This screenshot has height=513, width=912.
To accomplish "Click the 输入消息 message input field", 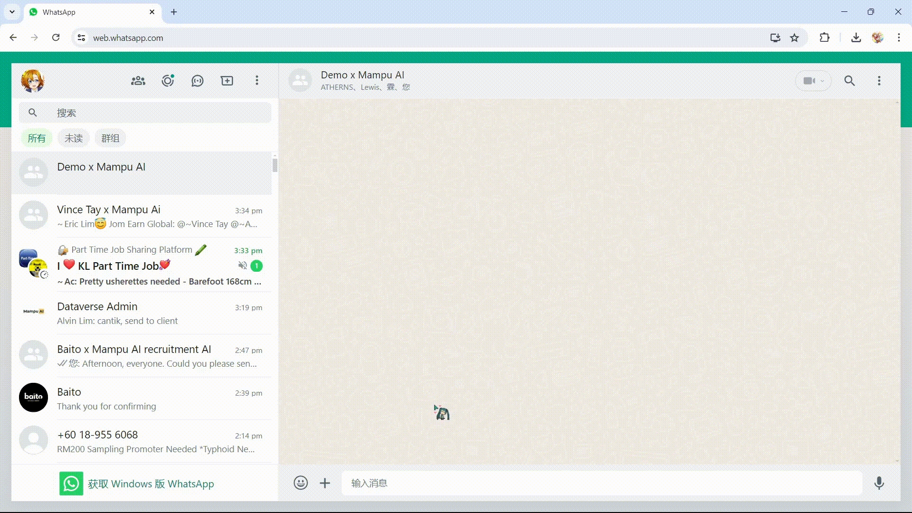I will click(x=601, y=483).
